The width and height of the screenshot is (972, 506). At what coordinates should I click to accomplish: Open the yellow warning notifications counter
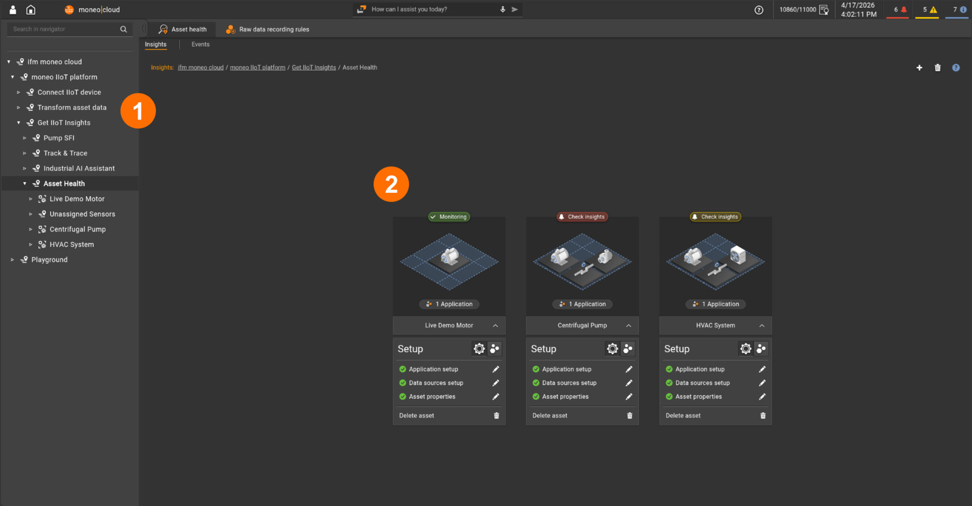(929, 10)
